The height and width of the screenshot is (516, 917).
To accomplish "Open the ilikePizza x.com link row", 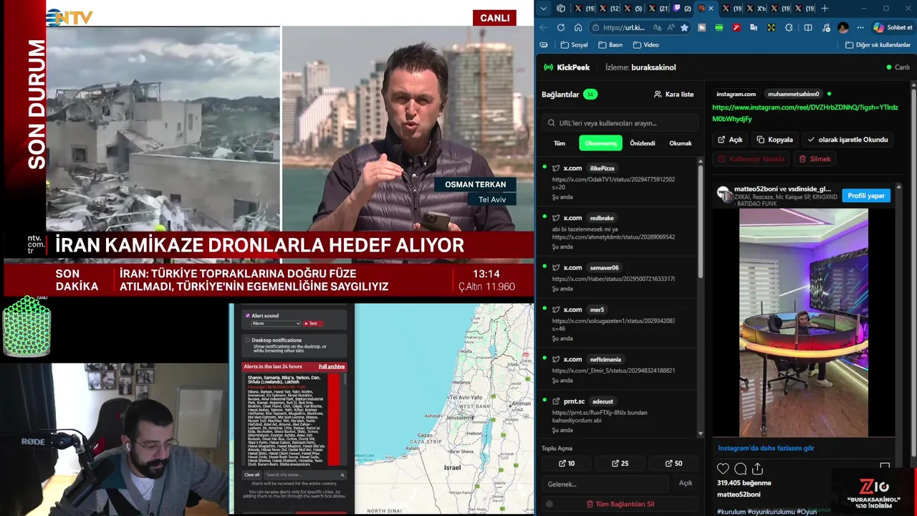I will [617, 182].
